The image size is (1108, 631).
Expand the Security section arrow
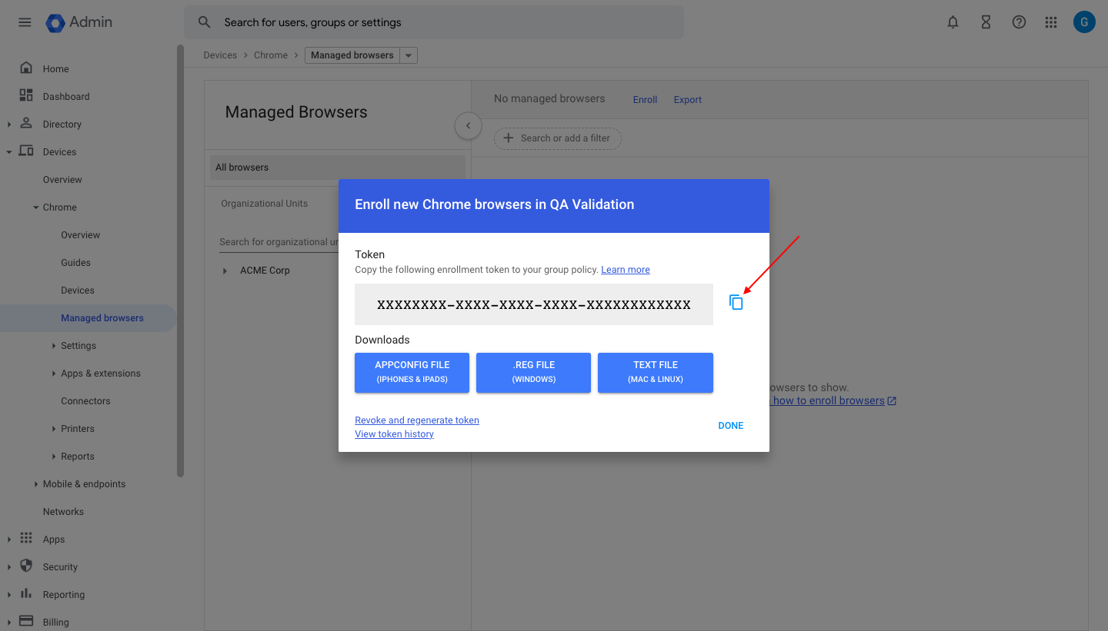click(x=8, y=567)
